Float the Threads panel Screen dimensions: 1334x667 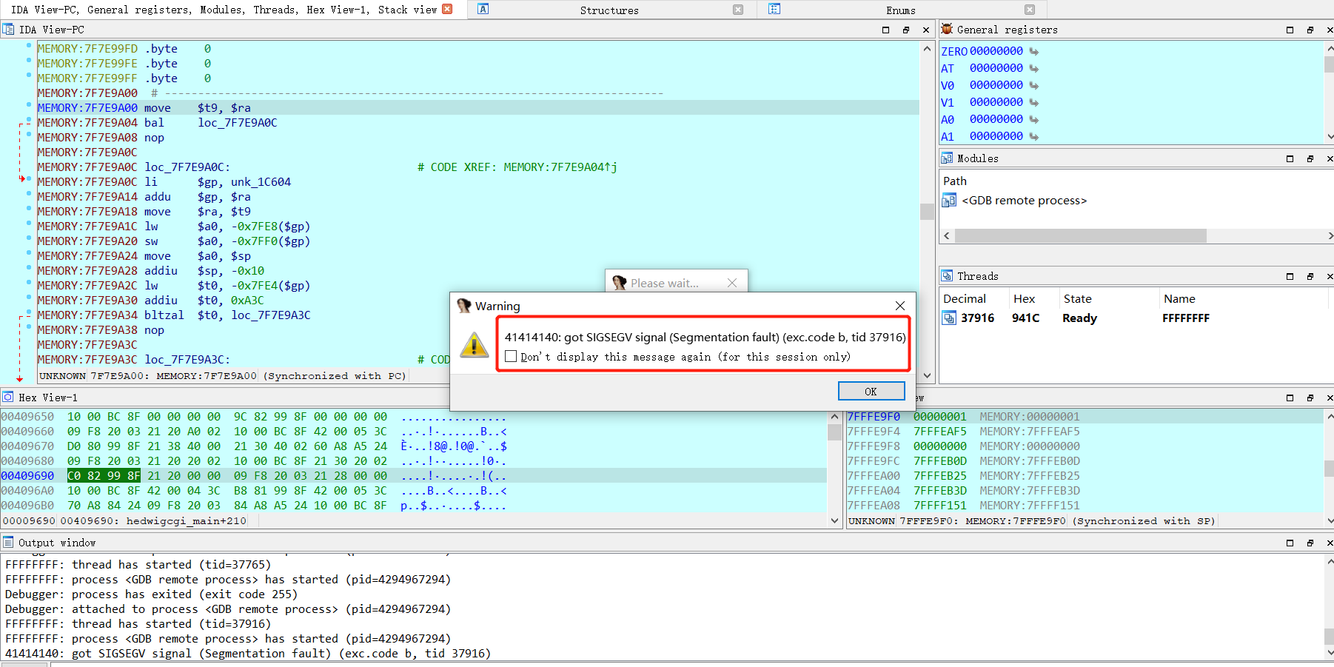tap(1310, 277)
